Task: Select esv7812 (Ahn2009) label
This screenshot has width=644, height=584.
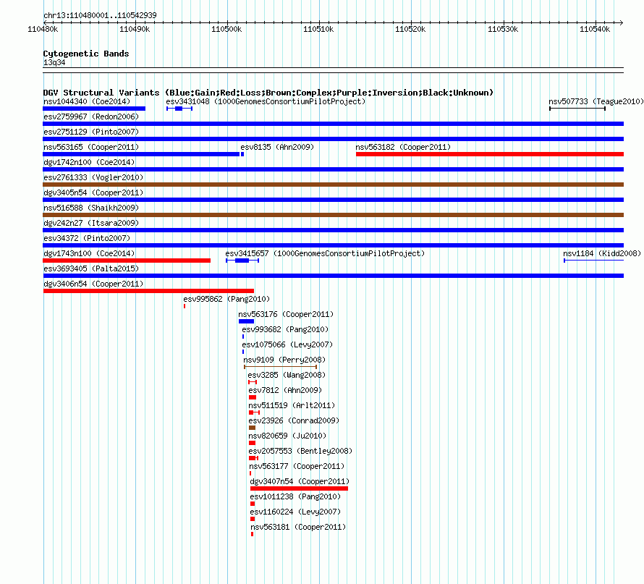Action: tap(285, 390)
